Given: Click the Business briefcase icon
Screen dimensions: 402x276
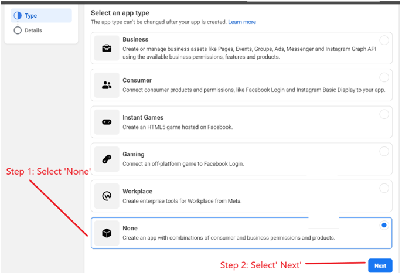Looking at the screenshot, I should pyautogui.click(x=107, y=49).
